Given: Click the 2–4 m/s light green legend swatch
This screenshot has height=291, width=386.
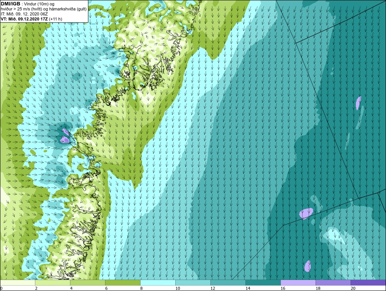Looking at the screenshot, I should click(x=52, y=282).
